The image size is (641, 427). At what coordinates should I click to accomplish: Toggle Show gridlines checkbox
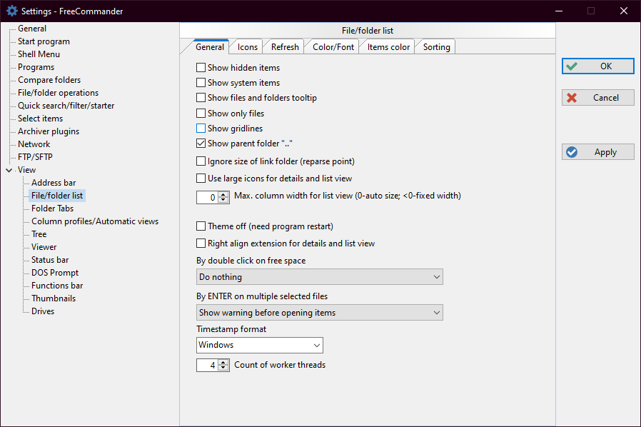pos(201,129)
